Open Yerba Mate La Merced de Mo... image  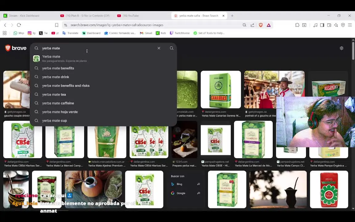coord(253,140)
